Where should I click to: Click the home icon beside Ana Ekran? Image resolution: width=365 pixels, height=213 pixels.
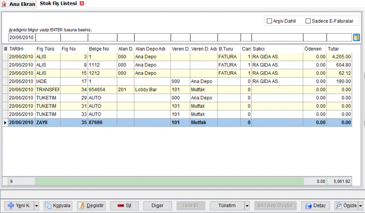[4, 4]
